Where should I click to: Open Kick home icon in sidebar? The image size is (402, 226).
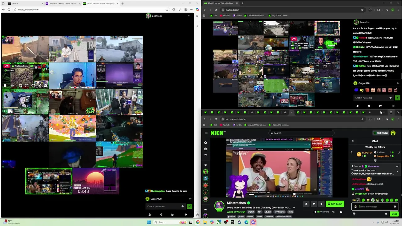click(206, 143)
